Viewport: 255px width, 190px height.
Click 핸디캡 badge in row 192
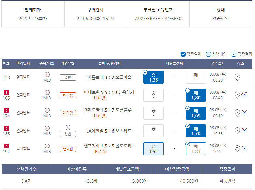coord(68,149)
